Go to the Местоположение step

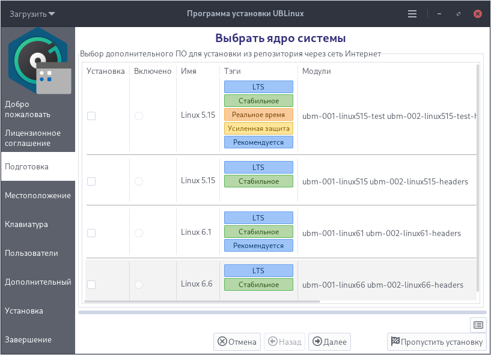(38, 195)
